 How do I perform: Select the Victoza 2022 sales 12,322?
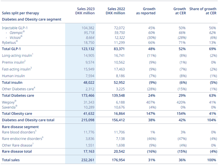coord(119,38)
